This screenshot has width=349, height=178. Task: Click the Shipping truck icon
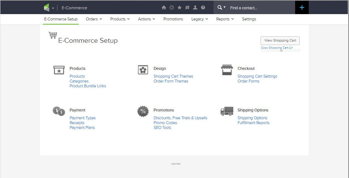click(227, 111)
